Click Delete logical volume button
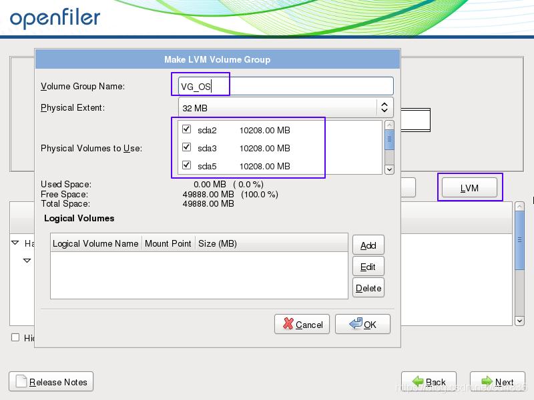Screen dimensions: 534x400 (x=368, y=288)
